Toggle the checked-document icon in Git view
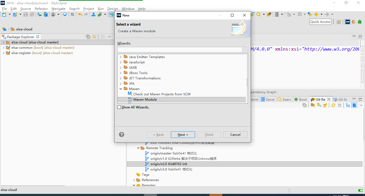The width and height of the screenshot is (365, 196). [354, 105]
